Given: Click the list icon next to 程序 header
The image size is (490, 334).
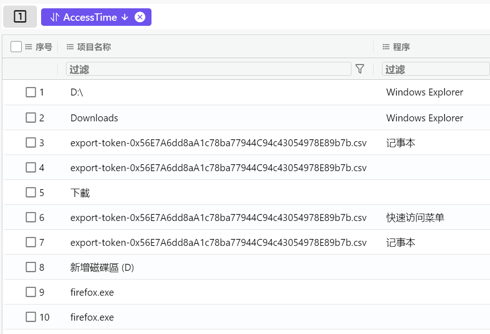Looking at the screenshot, I should [x=387, y=47].
